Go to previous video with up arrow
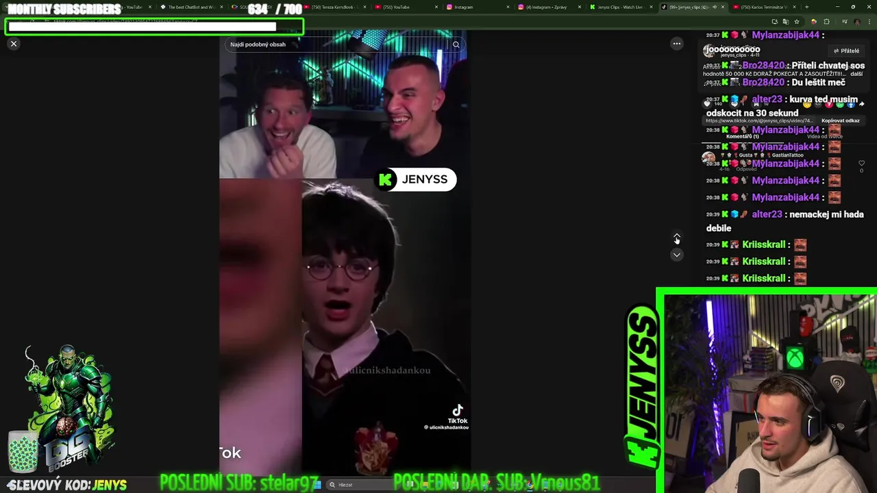The image size is (877, 493). click(676, 238)
